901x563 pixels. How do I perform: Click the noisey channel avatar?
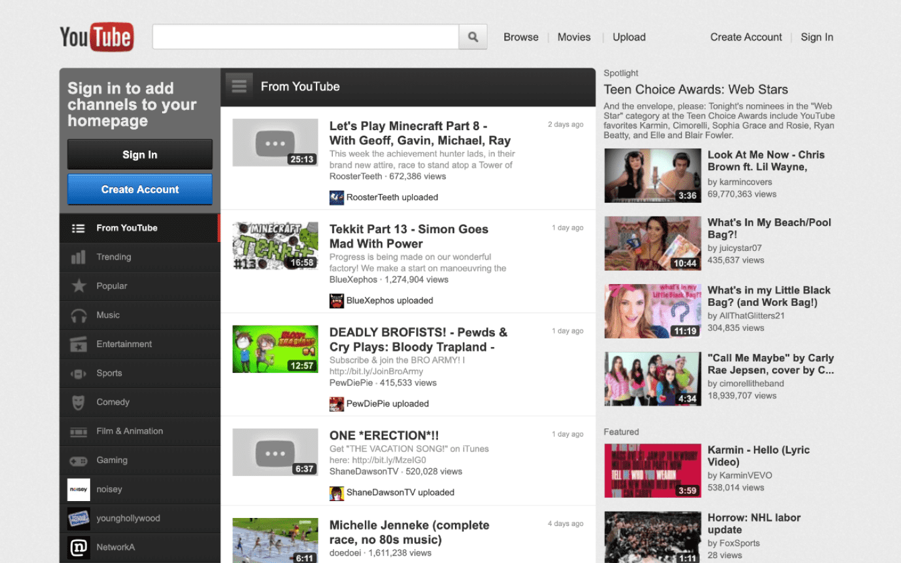(79, 489)
